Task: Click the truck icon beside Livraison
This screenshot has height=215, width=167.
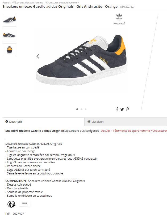Action: pyautogui.click(x=89, y=121)
